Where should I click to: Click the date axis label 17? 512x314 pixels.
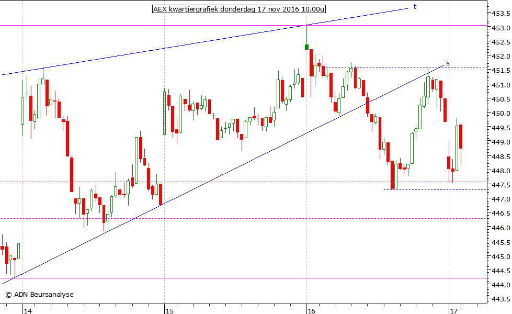(453, 311)
